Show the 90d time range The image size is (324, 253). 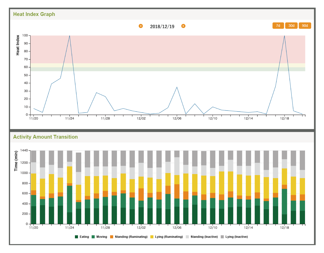click(x=305, y=26)
